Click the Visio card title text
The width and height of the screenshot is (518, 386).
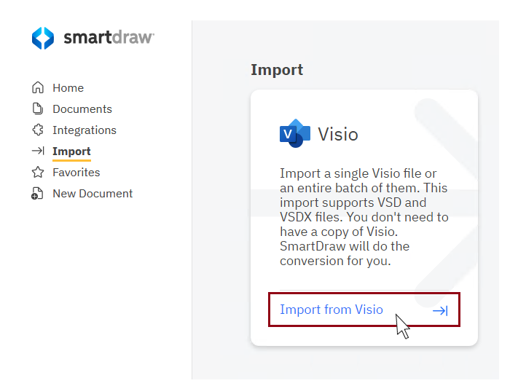338,134
